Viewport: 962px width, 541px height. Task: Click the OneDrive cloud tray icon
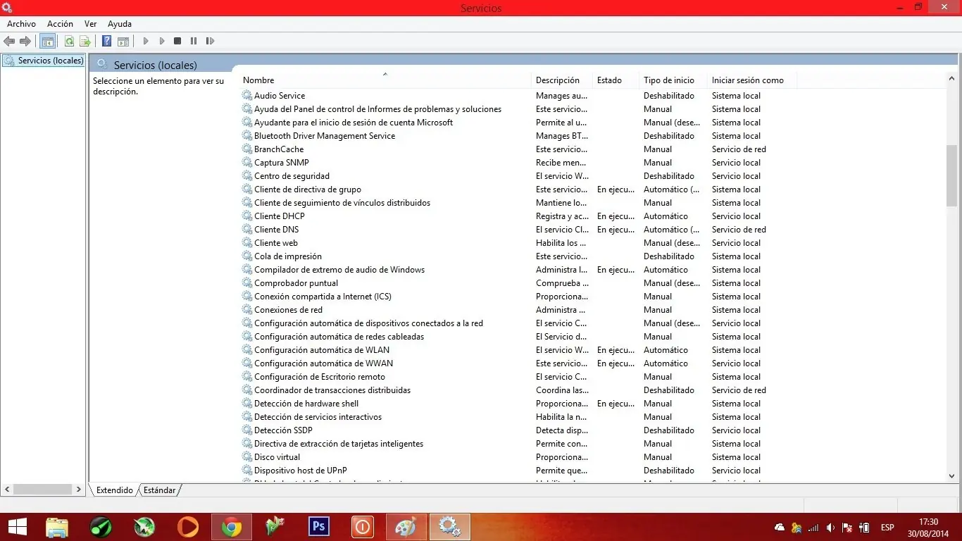[x=780, y=528]
